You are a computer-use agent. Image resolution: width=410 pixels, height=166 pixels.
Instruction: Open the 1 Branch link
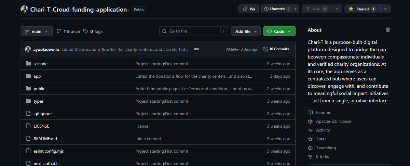pyautogui.click(x=68, y=31)
